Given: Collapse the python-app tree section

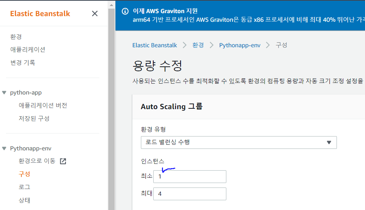Looking at the screenshot, I should pos(4,93).
